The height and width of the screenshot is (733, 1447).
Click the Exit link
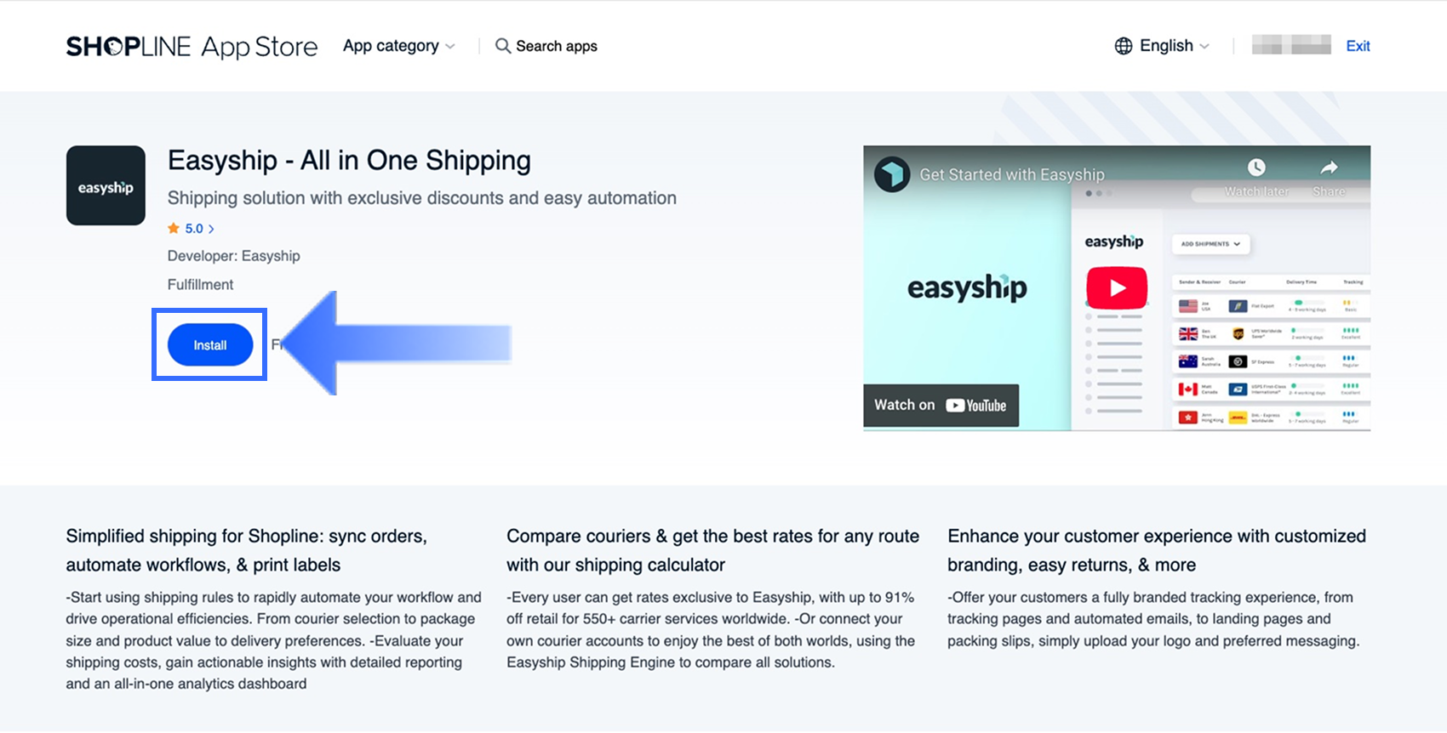[x=1358, y=46]
